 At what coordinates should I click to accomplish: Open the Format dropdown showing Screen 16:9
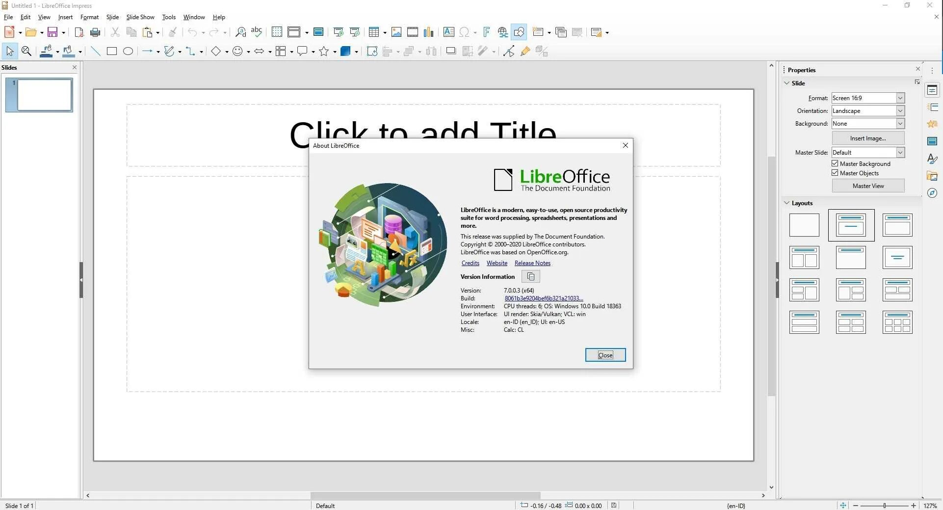(868, 98)
